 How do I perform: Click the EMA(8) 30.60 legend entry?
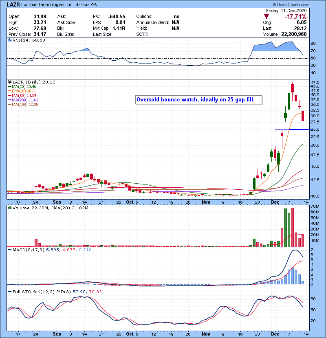[22, 91]
